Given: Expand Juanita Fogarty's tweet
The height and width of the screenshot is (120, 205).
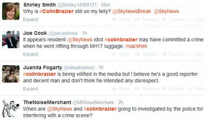Looking at the screenshot, I should coord(30,89).
